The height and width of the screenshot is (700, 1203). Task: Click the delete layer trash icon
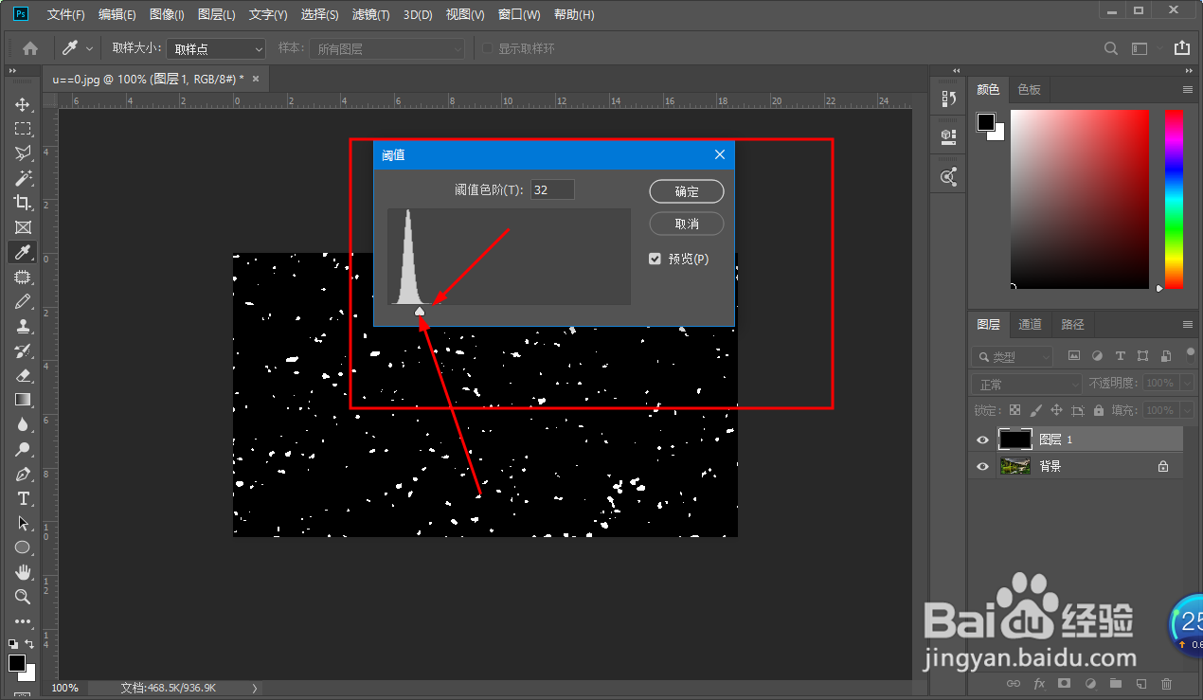point(1166,683)
